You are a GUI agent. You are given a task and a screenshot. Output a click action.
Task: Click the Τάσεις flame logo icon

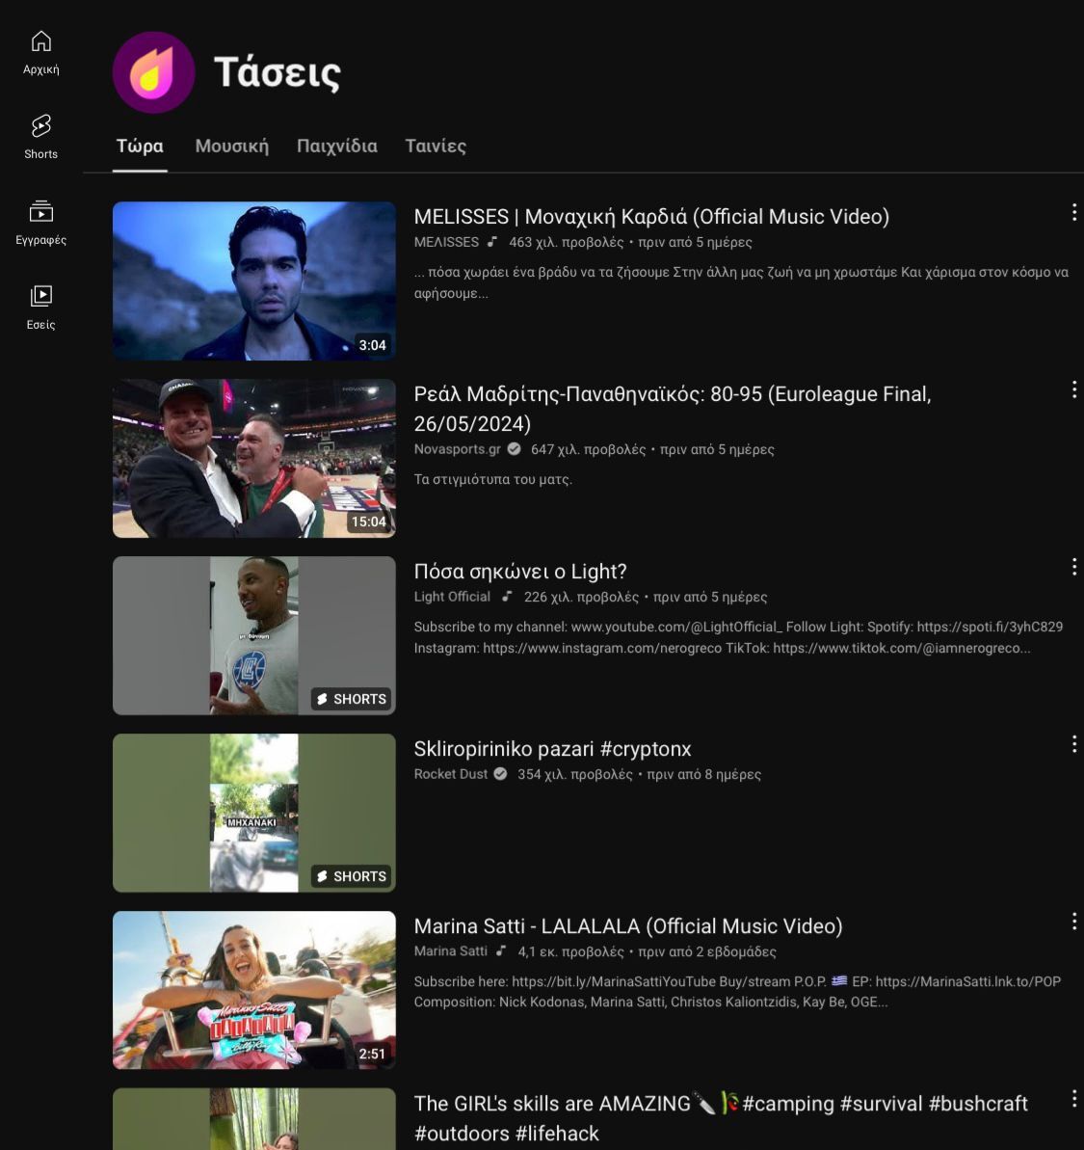point(153,73)
